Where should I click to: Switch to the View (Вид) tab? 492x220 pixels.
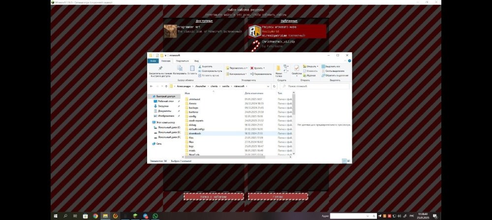(x=196, y=61)
